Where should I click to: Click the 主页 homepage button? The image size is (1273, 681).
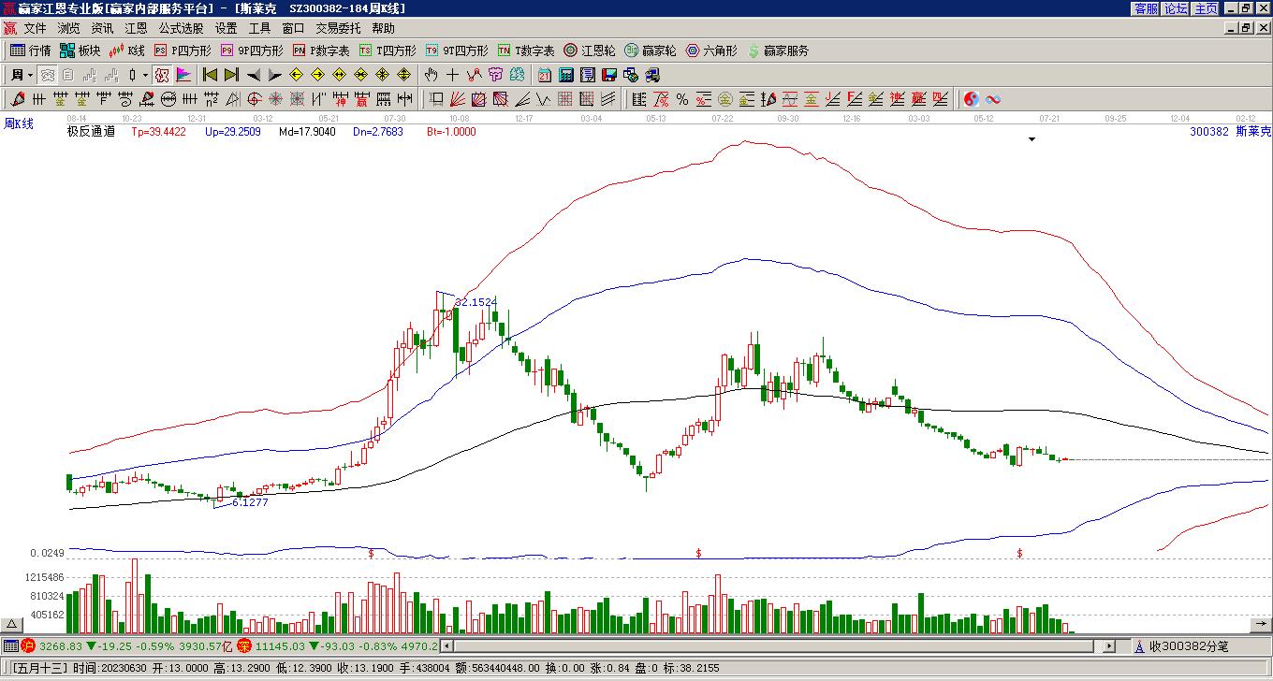1206,8
